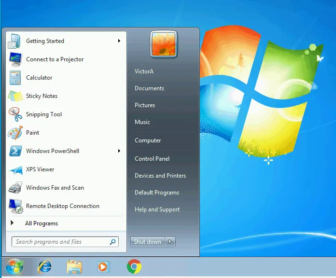
Task: Open the Documents library link
Action: tap(149, 88)
